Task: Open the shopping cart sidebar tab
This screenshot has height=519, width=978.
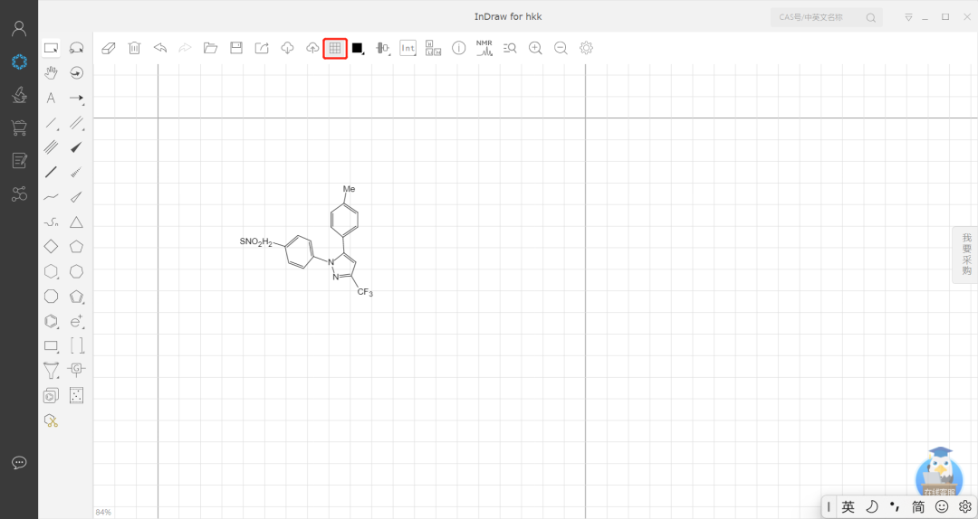Action: [x=19, y=127]
